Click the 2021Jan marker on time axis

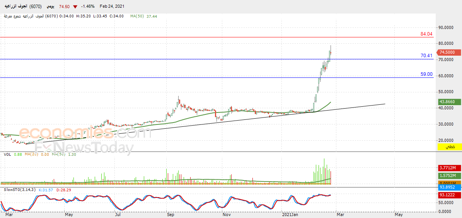pyautogui.click(x=290, y=215)
